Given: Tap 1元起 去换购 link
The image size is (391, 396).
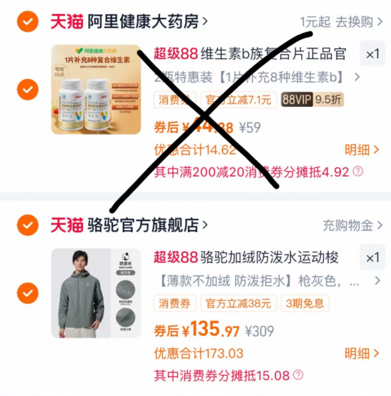Looking at the screenshot, I should click(341, 22).
